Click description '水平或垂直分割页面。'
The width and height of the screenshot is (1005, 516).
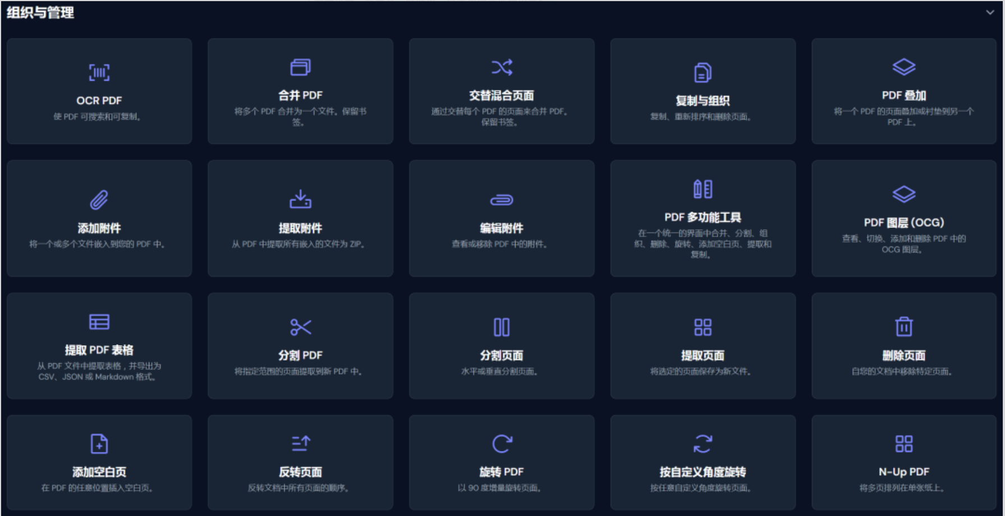tap(499, 371)
